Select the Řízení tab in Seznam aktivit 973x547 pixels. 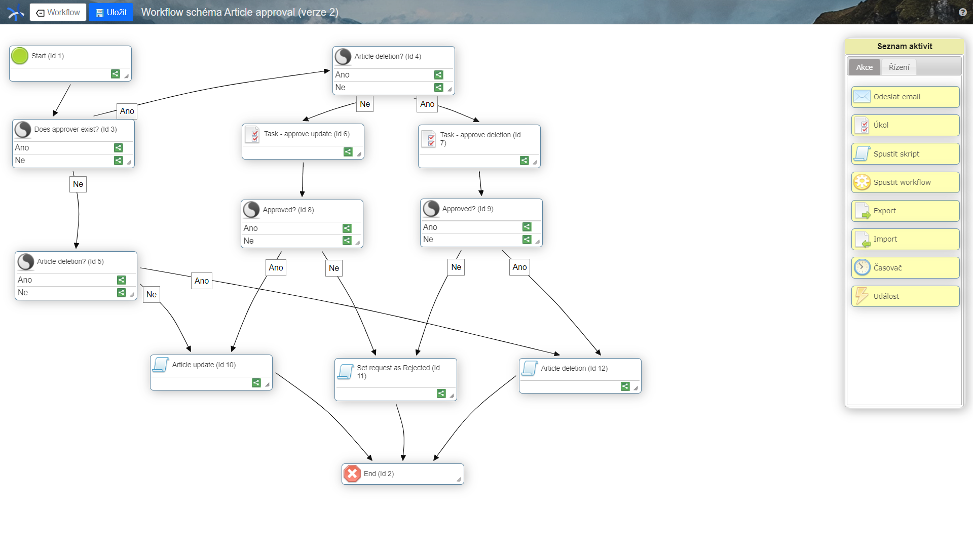click(x=899, y=67)
